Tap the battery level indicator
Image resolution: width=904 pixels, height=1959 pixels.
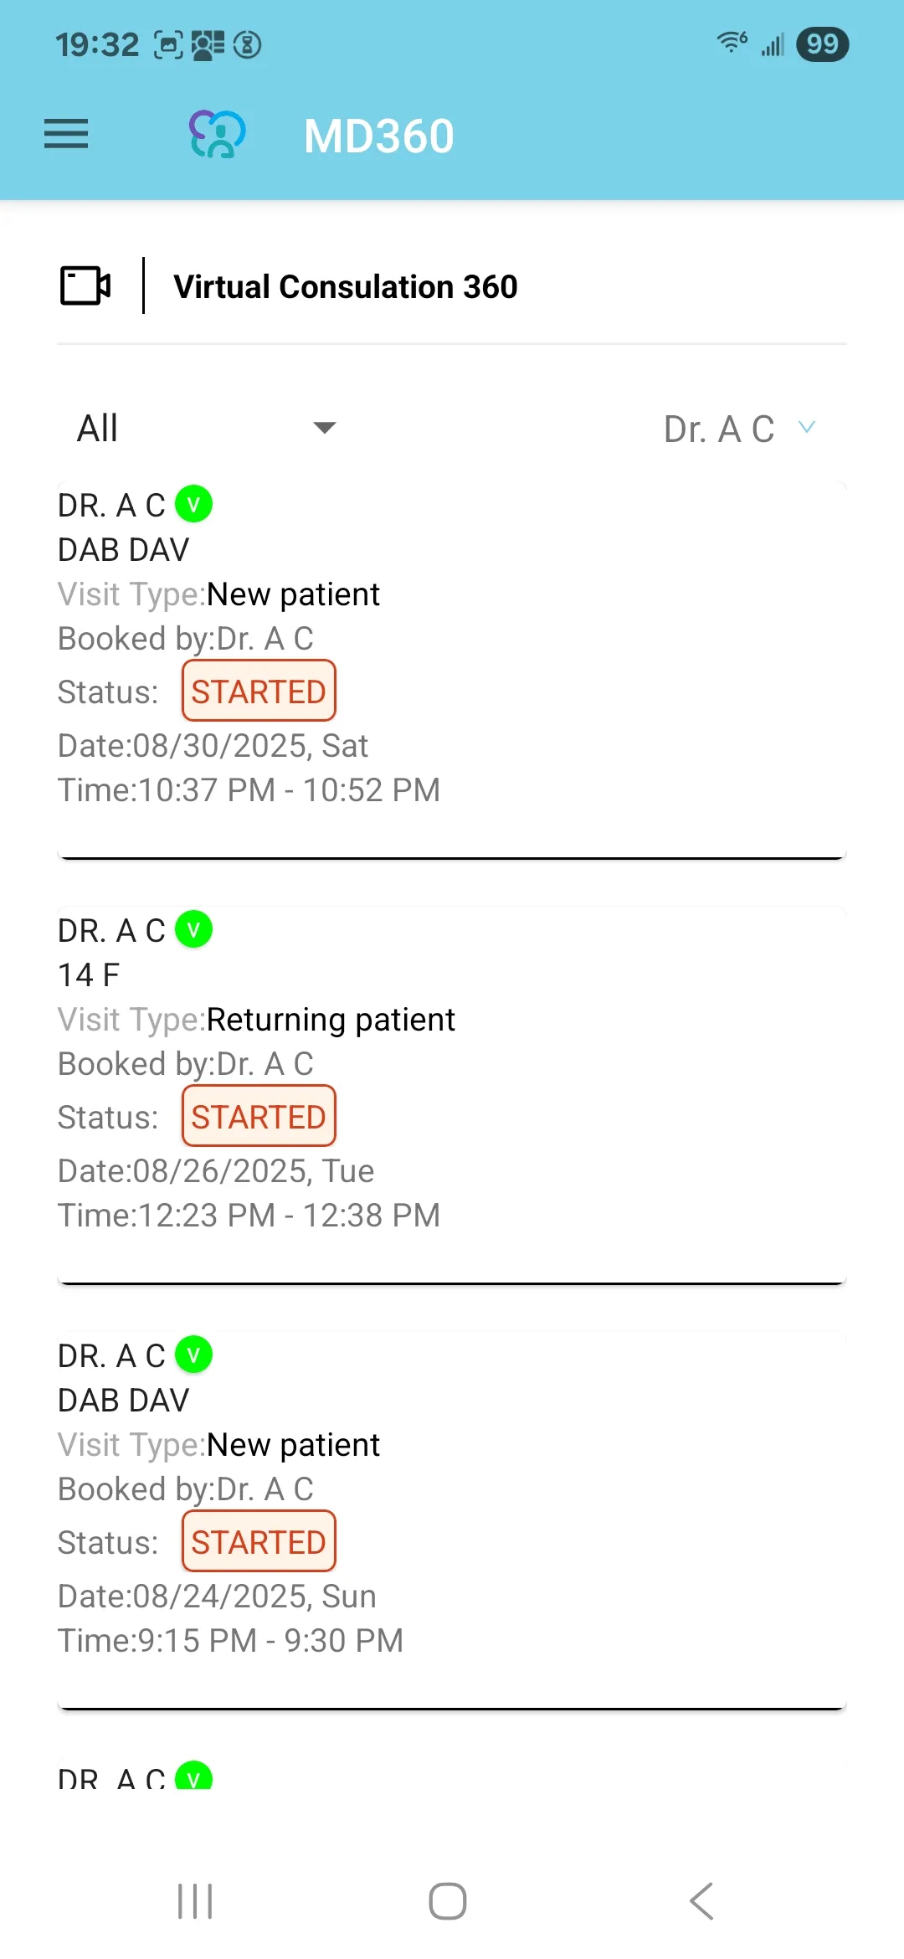tap(822, 44)
